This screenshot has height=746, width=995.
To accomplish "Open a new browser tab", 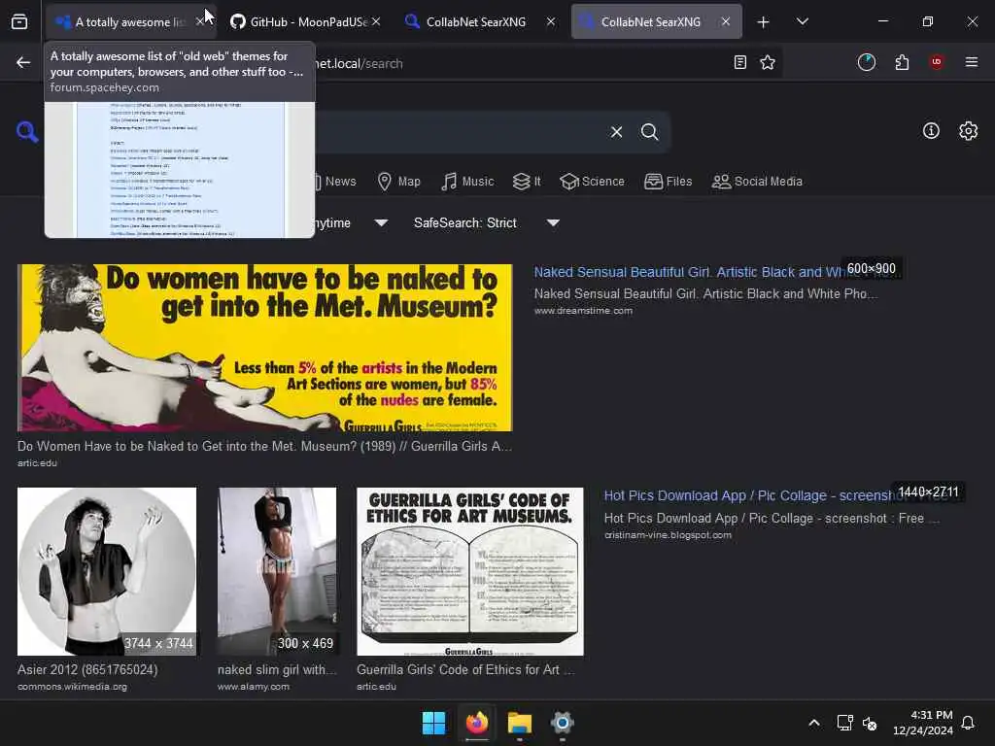I will 763,22.
